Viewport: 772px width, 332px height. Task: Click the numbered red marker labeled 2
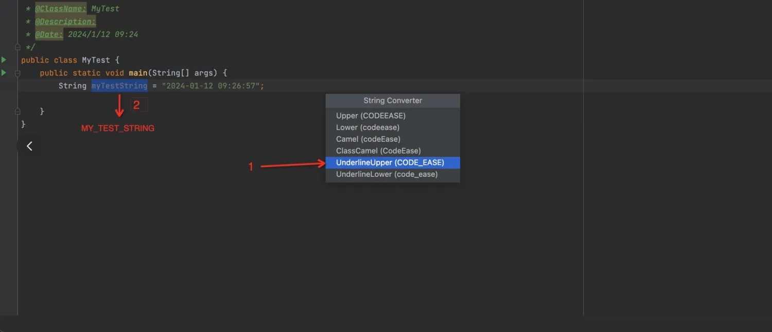pos(136,104)
